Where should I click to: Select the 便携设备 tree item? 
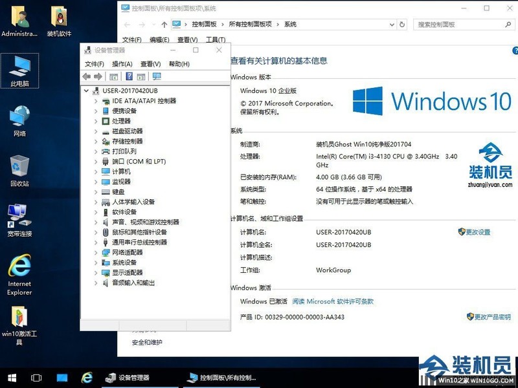pos(124,111)
